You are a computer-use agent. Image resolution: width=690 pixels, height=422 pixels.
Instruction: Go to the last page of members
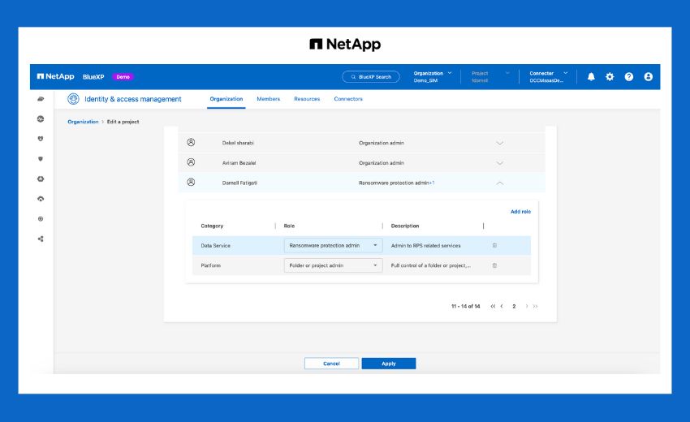(x=535, y=306)
